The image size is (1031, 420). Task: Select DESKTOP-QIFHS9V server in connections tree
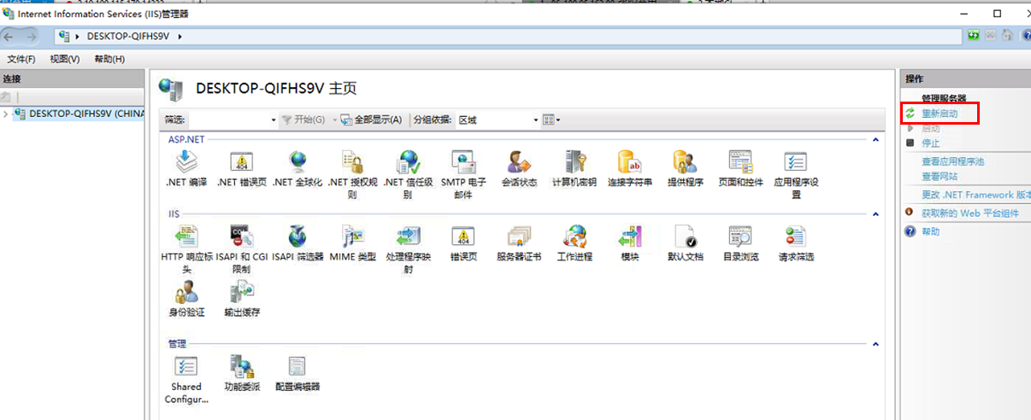coord(80,114)
